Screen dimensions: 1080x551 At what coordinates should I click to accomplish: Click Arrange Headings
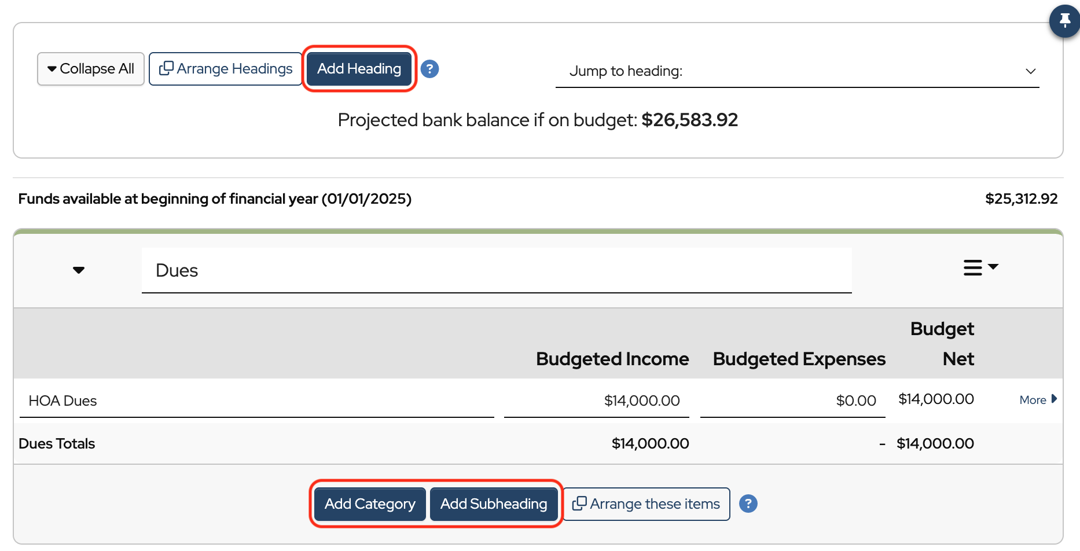pos(226,69)
